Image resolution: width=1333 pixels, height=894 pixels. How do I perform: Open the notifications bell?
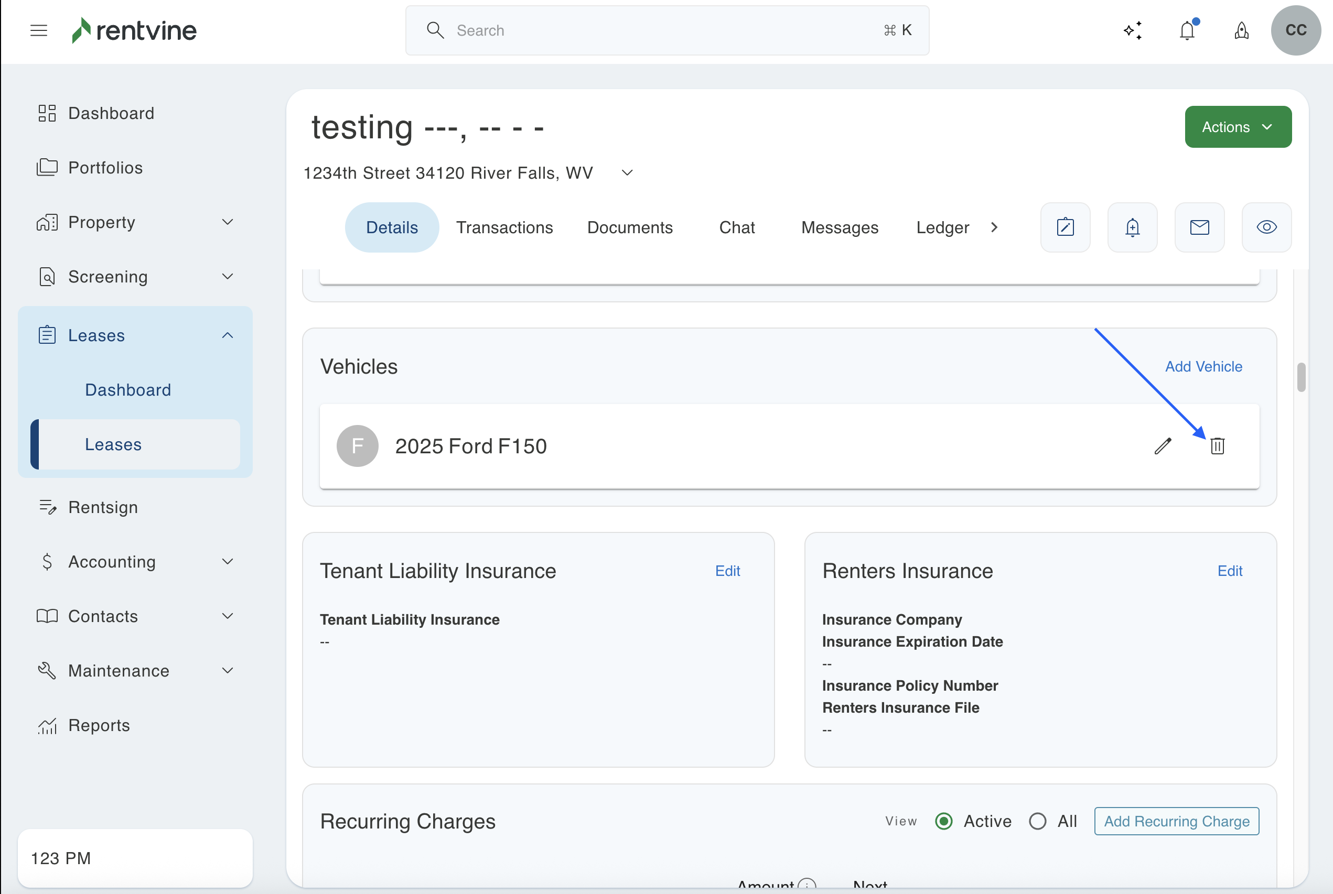[1187, 30]
